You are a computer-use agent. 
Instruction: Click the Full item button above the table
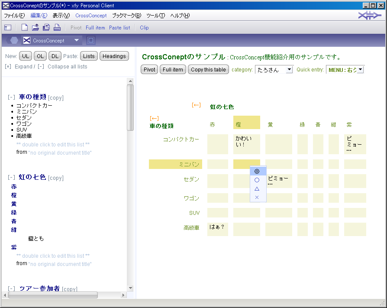pyautogui.click(x=173, y=69)
